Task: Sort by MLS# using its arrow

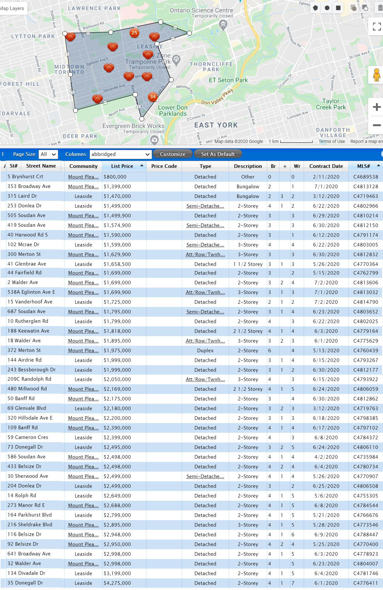Action: click(378, 166)
